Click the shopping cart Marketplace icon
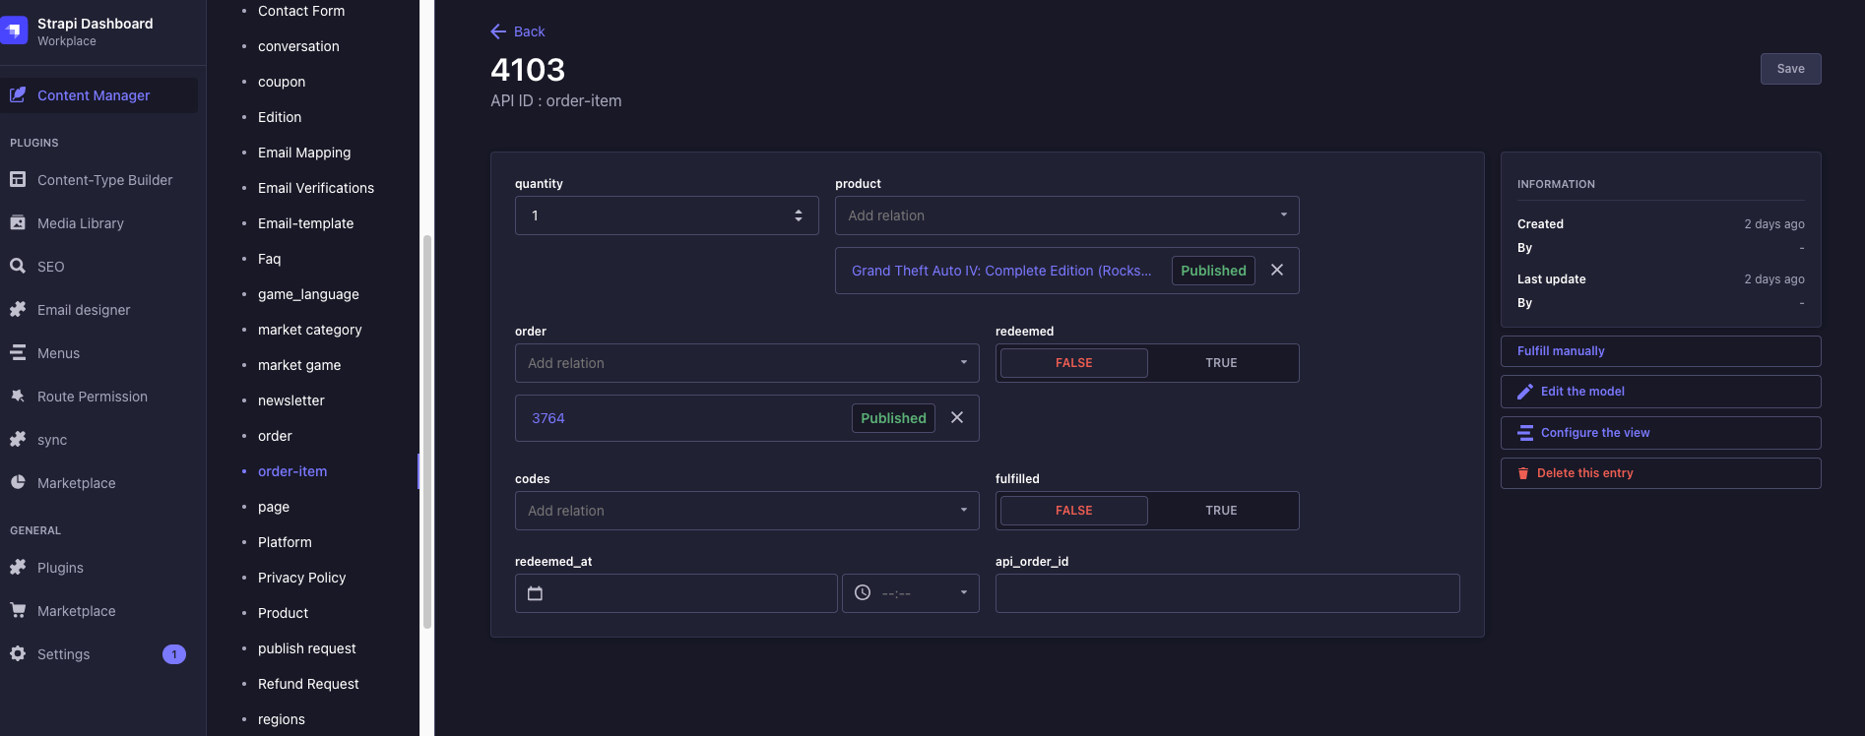This screenshot has width=1865, height=736. click(18, 610)
